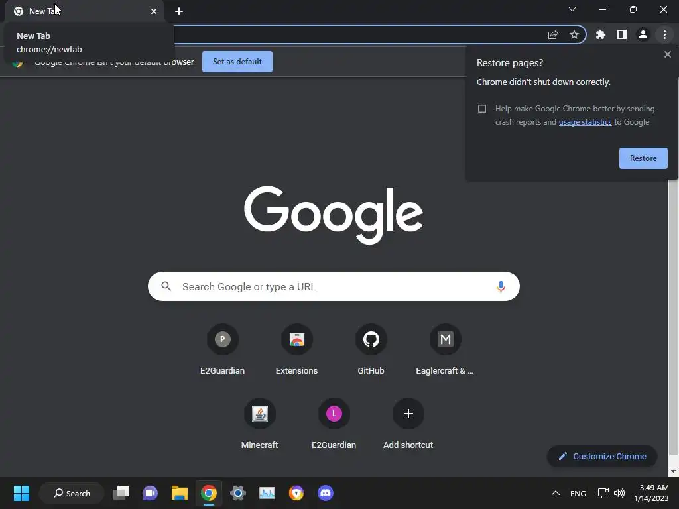The image size is (679, 509).
Task: Open the network status icon
Action: (603, 493)
